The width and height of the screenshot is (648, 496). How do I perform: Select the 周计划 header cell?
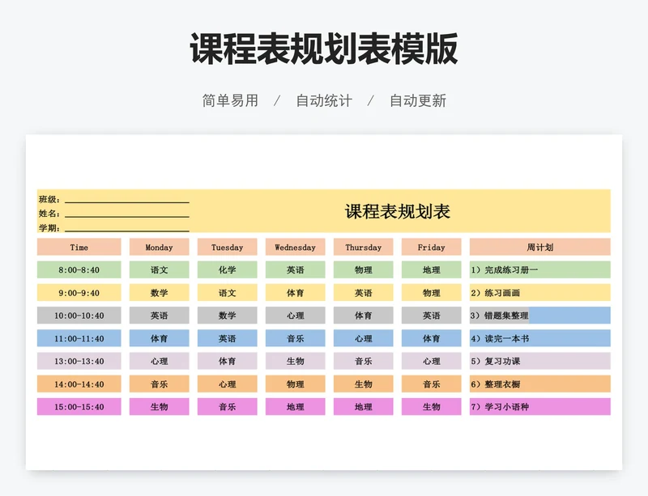point(539,248)
